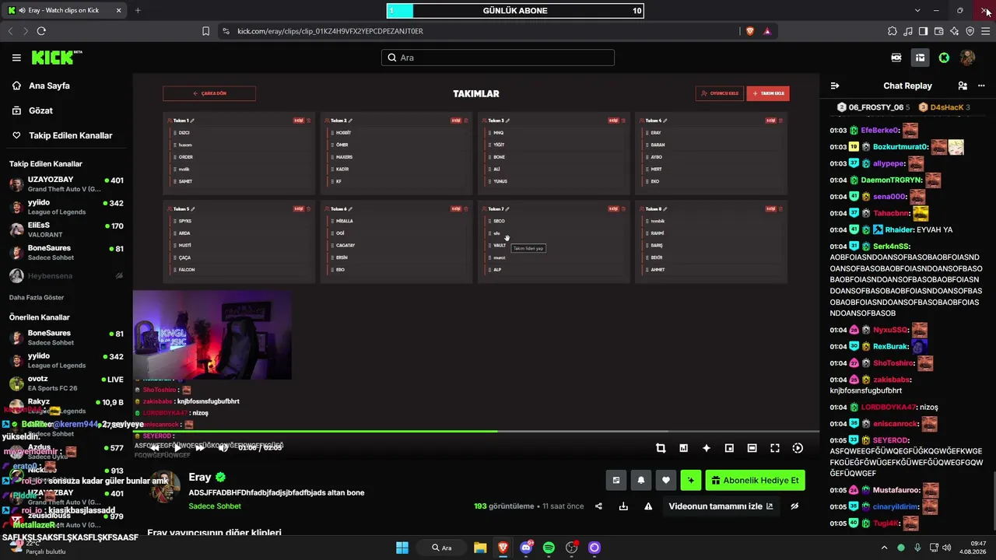Enable picture-in-picture mini player
This screenshot has height=560, width=996.
(x=729, y=448)
